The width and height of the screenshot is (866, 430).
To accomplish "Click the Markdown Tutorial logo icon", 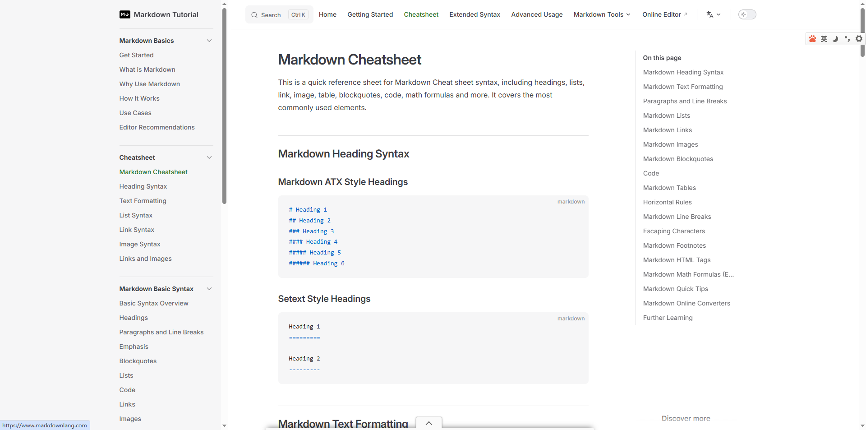I will tap(124, 14).
